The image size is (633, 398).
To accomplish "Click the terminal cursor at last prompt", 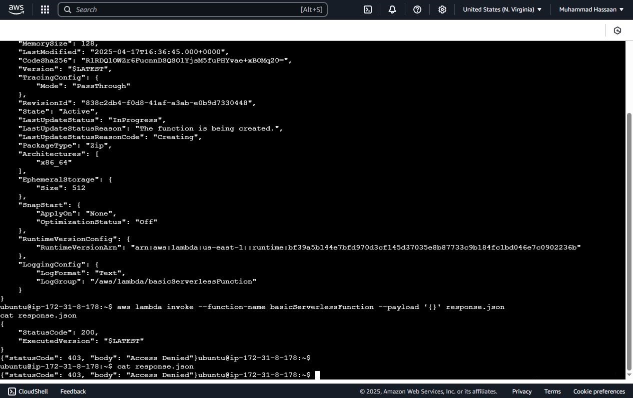I will (x=317, y=375).
